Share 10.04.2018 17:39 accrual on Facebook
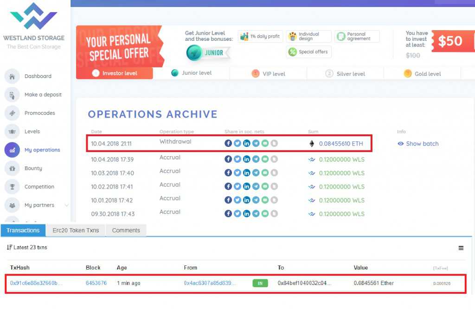This screenshot has width=475, height=310. [x=228, y=159]
